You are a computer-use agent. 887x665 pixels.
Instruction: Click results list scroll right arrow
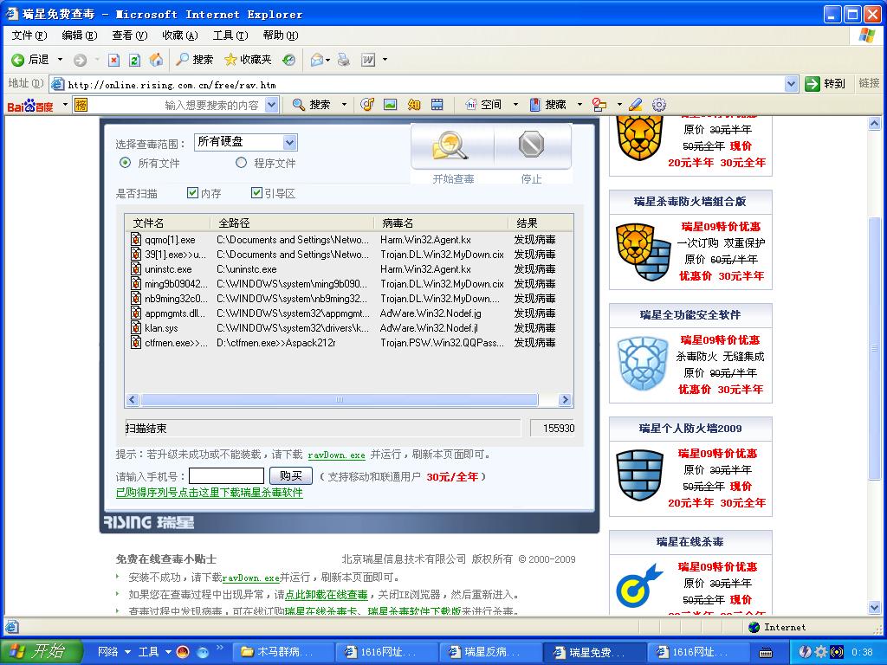coord(565,400)
